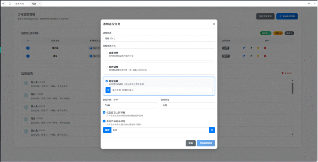
Task: Uncheck the 仅监控已上架课程 checkbox
Action: [104, 112]
